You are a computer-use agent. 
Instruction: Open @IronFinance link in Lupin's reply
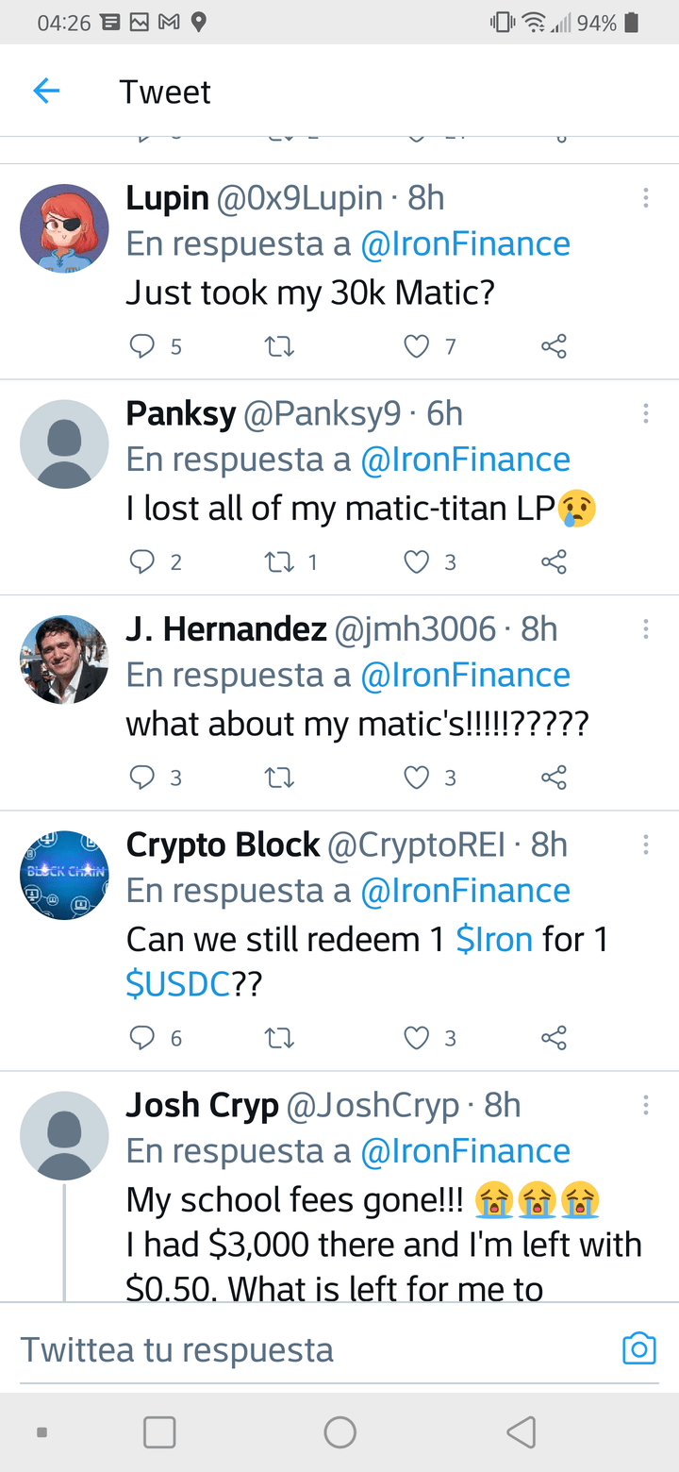click(x=466, y=244)
